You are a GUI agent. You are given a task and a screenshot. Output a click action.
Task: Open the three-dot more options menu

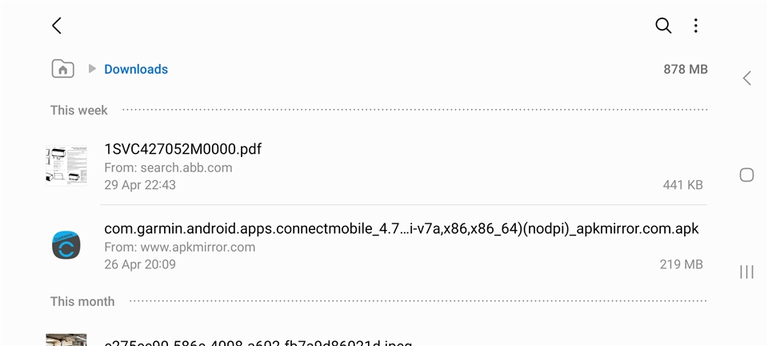tap(695, 26)
